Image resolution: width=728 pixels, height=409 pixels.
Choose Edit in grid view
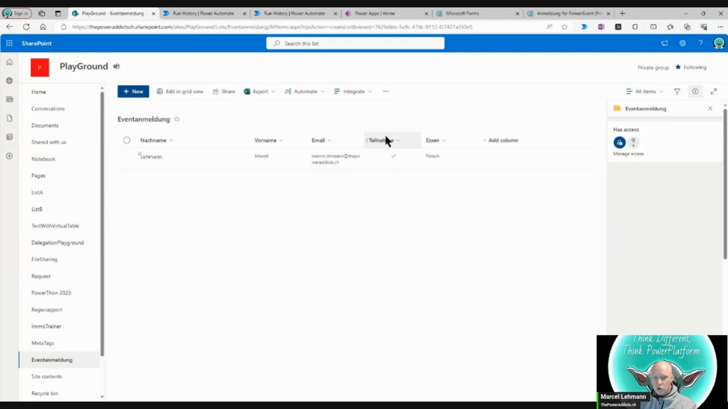[180, 91]
